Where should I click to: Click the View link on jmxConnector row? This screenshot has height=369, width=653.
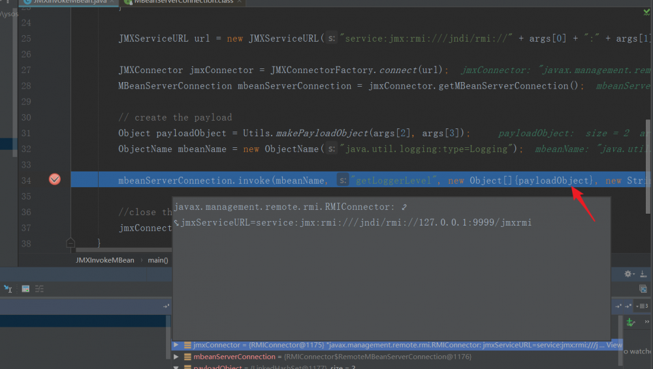(x=614, y=345)
